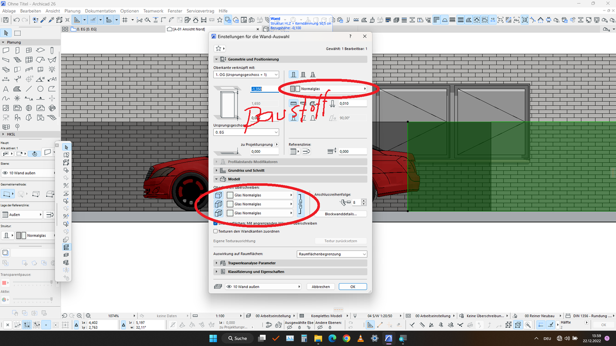Toggle the chain link between surface overrides
Screen dimensions: 616x346
point(301,204)
